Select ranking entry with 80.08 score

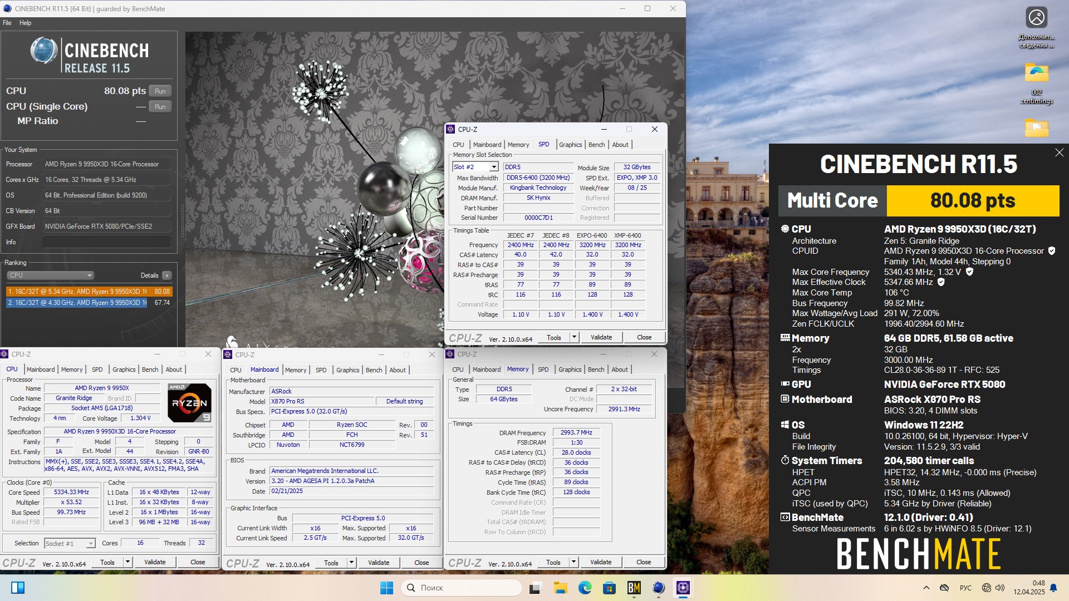(89, 292)
